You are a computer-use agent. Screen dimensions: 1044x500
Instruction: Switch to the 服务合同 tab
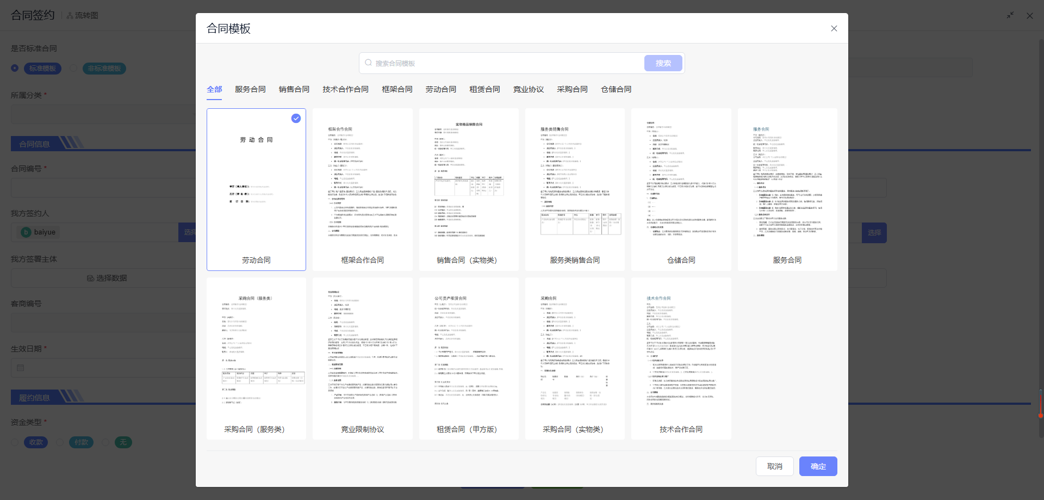250,89
